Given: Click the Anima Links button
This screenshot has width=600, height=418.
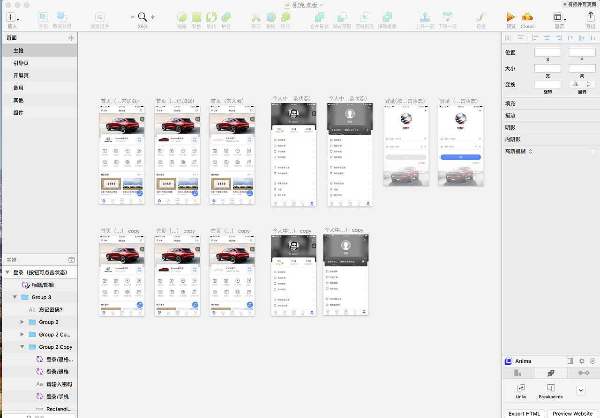Looking at the screenshot, I should coord(521,391).
